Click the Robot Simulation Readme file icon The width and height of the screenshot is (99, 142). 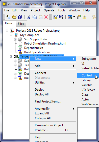tap(20, 44)
